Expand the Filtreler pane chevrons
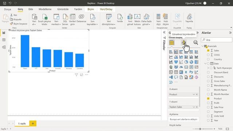The width and height of the screenshot is (233, 131). [x=164, y=32]
